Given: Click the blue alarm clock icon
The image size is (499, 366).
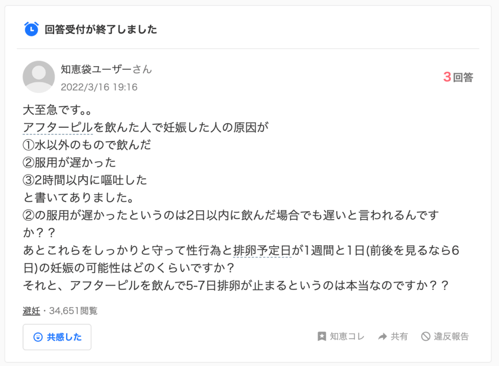Looking at the screenshot, I should (31, 29).
